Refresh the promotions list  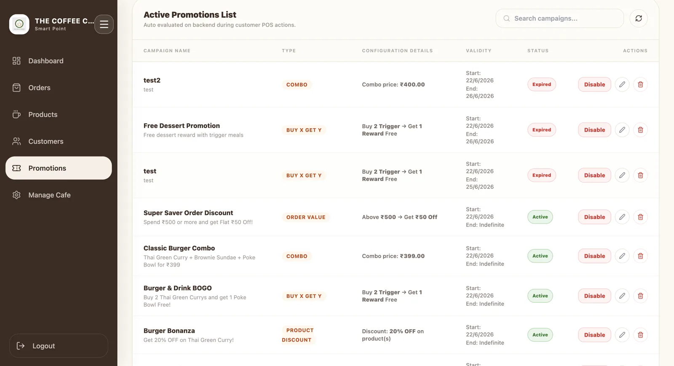[639, 19]
